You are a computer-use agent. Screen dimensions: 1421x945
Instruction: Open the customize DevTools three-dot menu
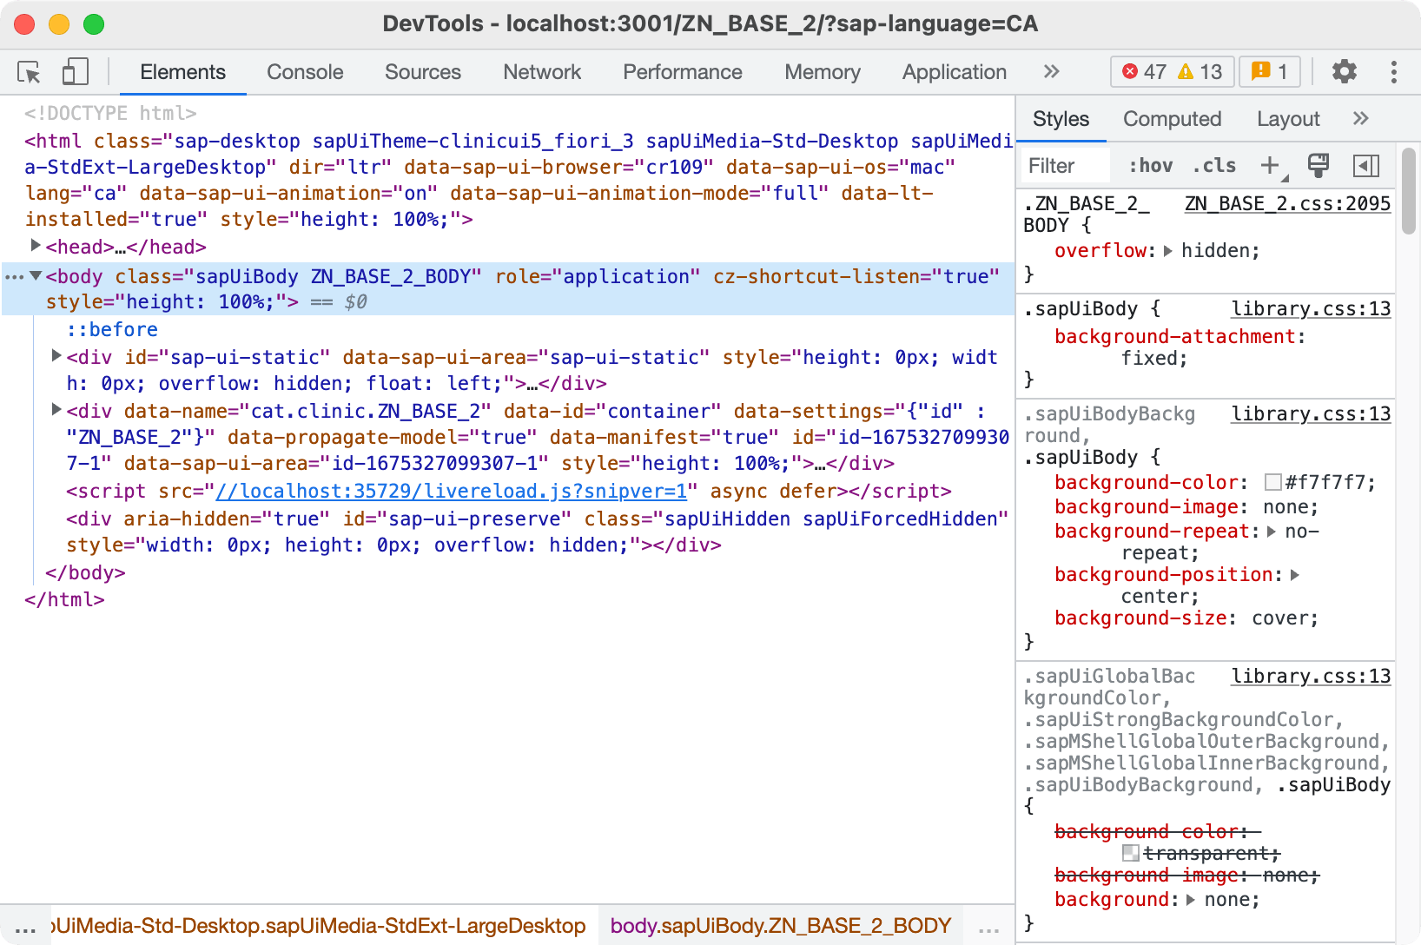(1394, 72)
